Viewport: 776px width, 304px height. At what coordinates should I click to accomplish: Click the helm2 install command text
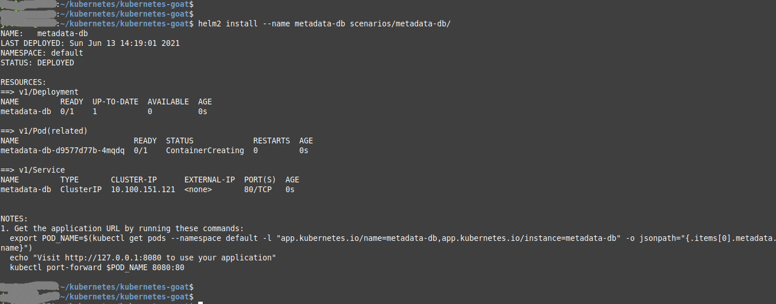tap(327, 24)
